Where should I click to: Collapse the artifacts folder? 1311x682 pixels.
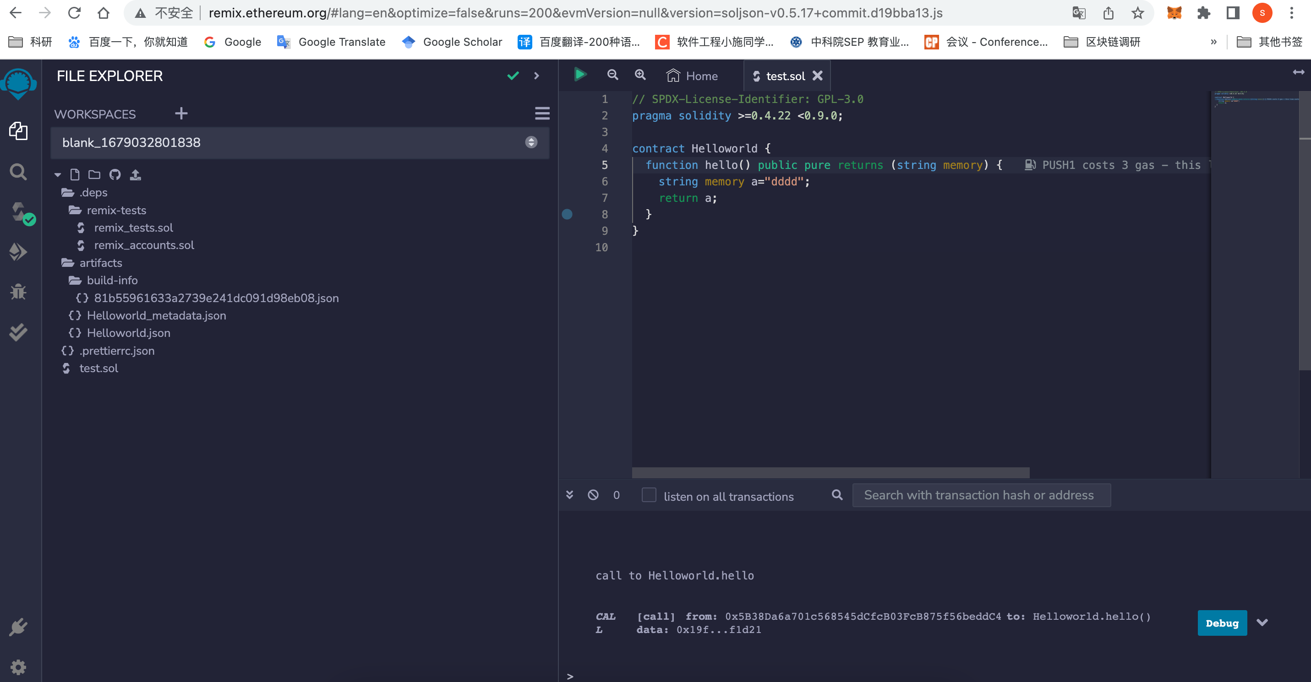pos(101,263)
